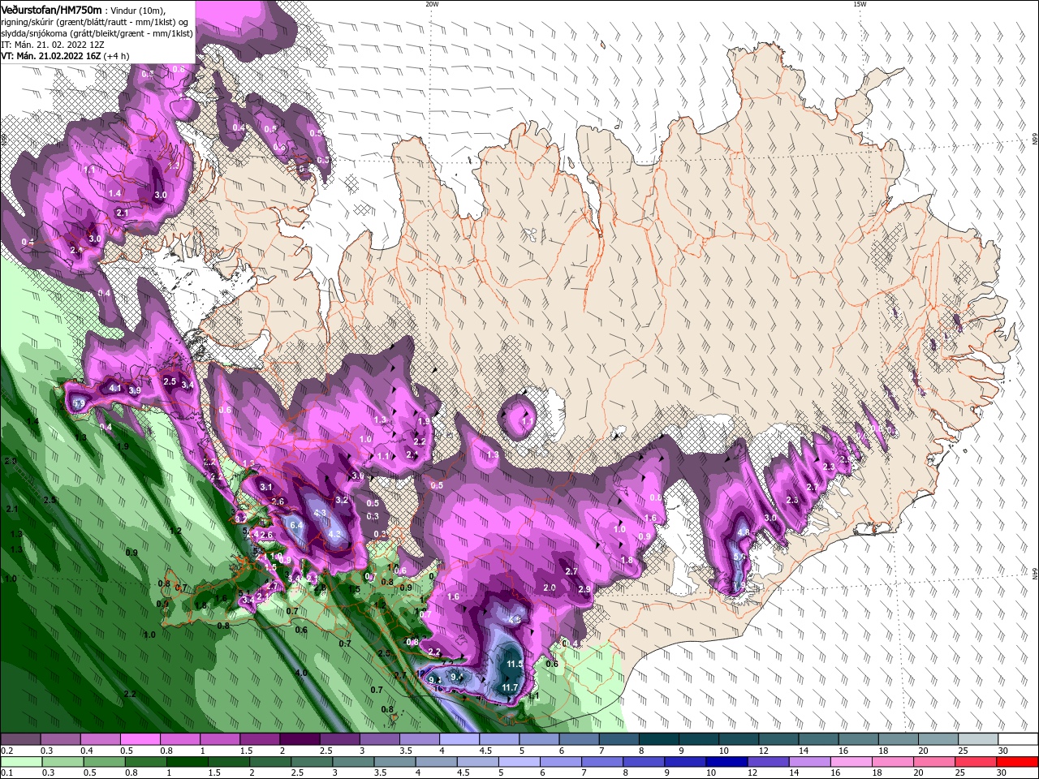Click the dark plum swatch labeled 2 in the top legend row
Screen dimensions: 1039x779
300,739
